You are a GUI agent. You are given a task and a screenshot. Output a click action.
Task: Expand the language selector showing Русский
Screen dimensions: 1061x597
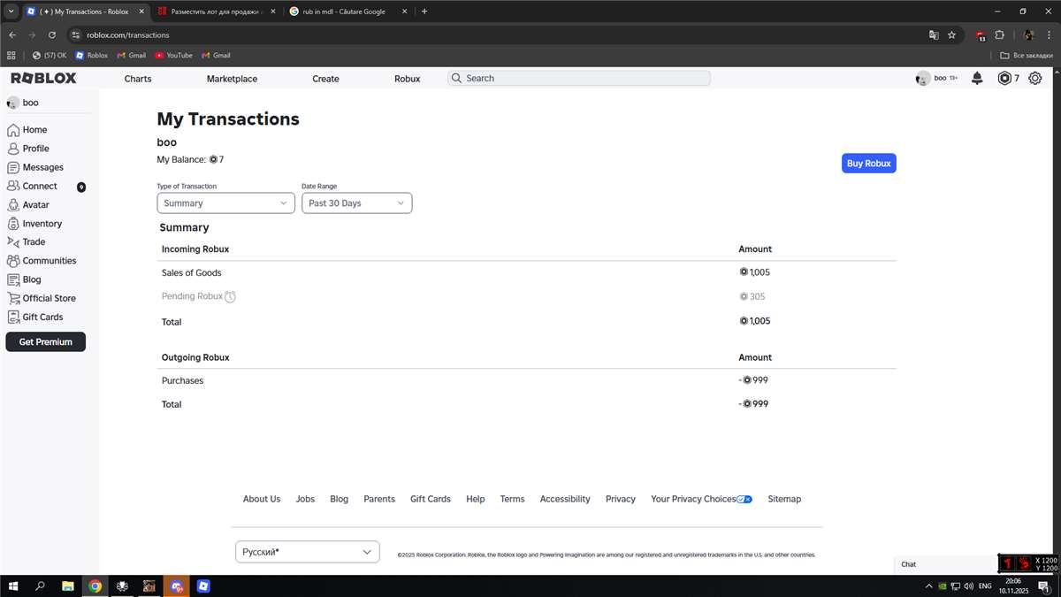pos(307,551)
